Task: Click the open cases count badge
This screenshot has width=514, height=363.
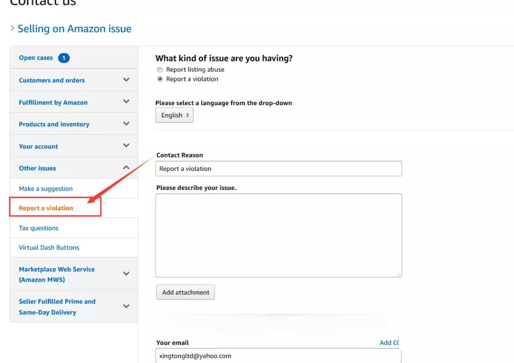Action: point(64,58)
